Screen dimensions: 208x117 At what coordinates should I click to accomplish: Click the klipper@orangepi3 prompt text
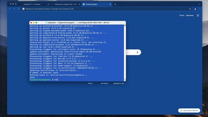point(40,80)
